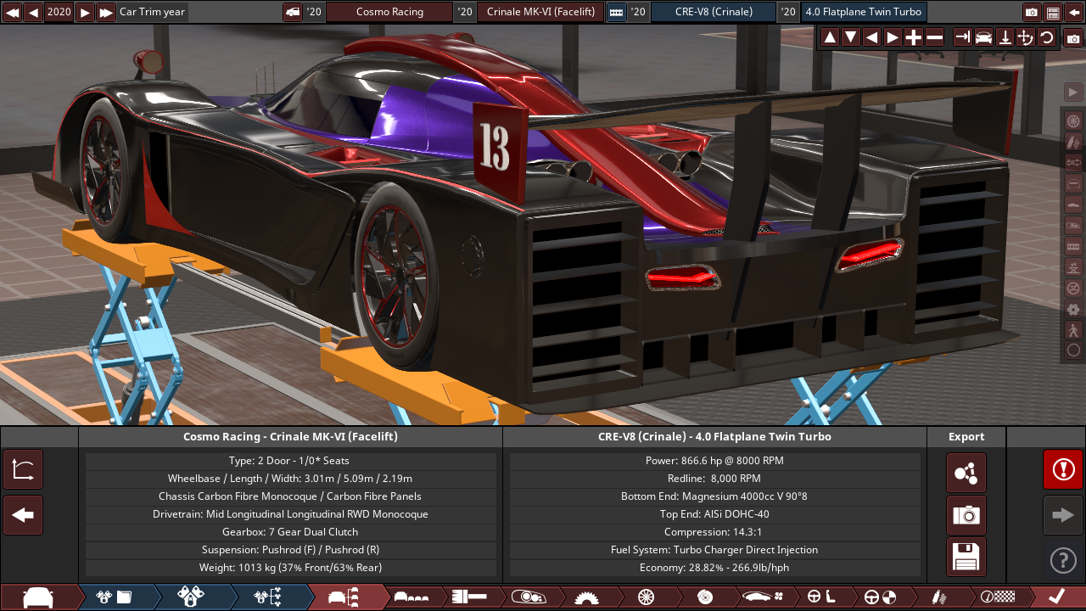This screenshot has height=611, width=1086.
Task: Open the CRE-V8 (Crinale) engine family field
Action: [x=714, y=12]
